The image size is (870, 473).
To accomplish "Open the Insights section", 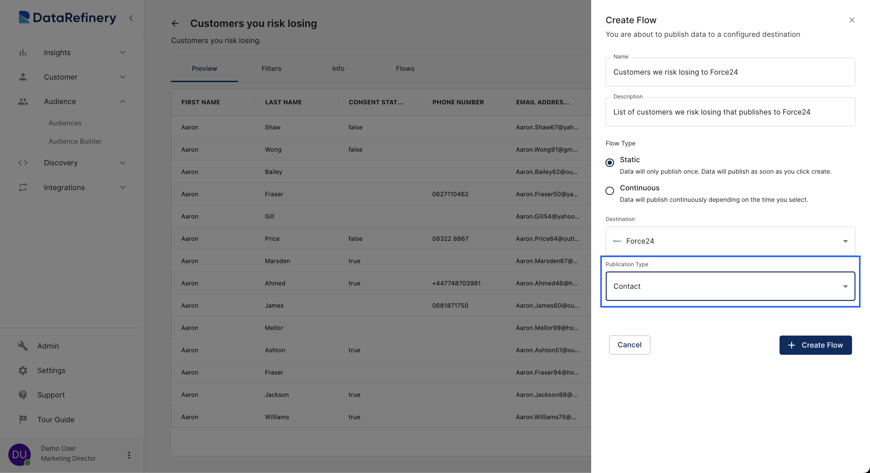I will click(x=57, y=52).
